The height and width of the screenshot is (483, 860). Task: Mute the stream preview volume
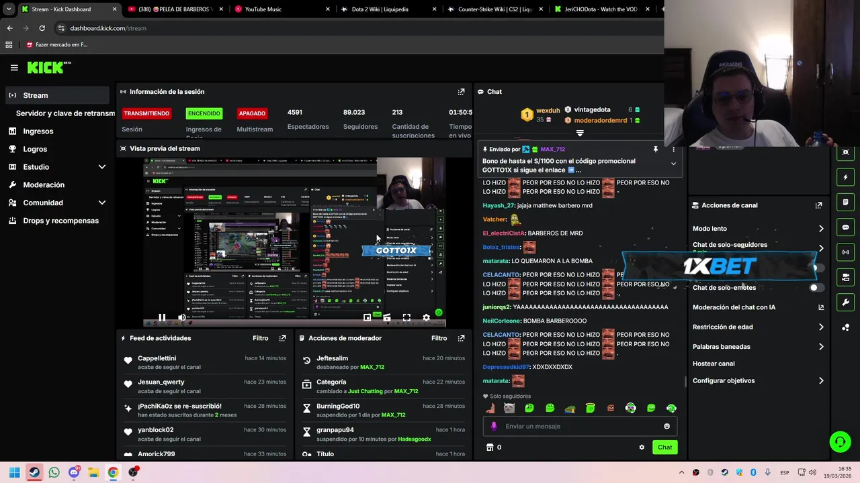point(181,317)
